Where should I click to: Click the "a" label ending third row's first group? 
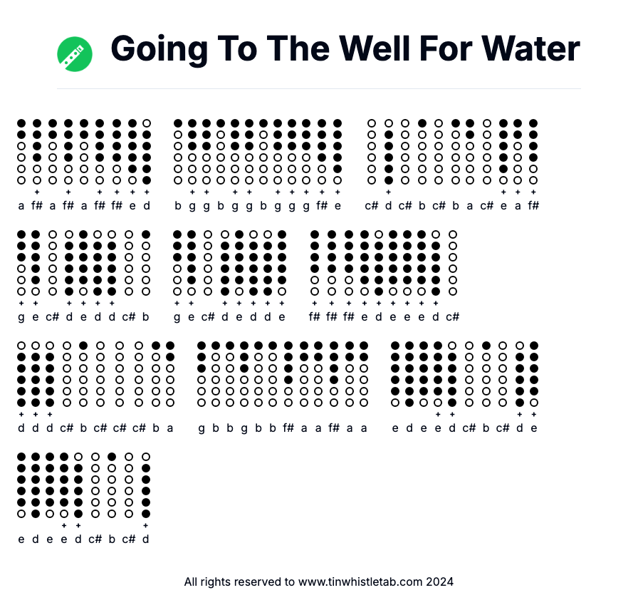click(170, 428)
